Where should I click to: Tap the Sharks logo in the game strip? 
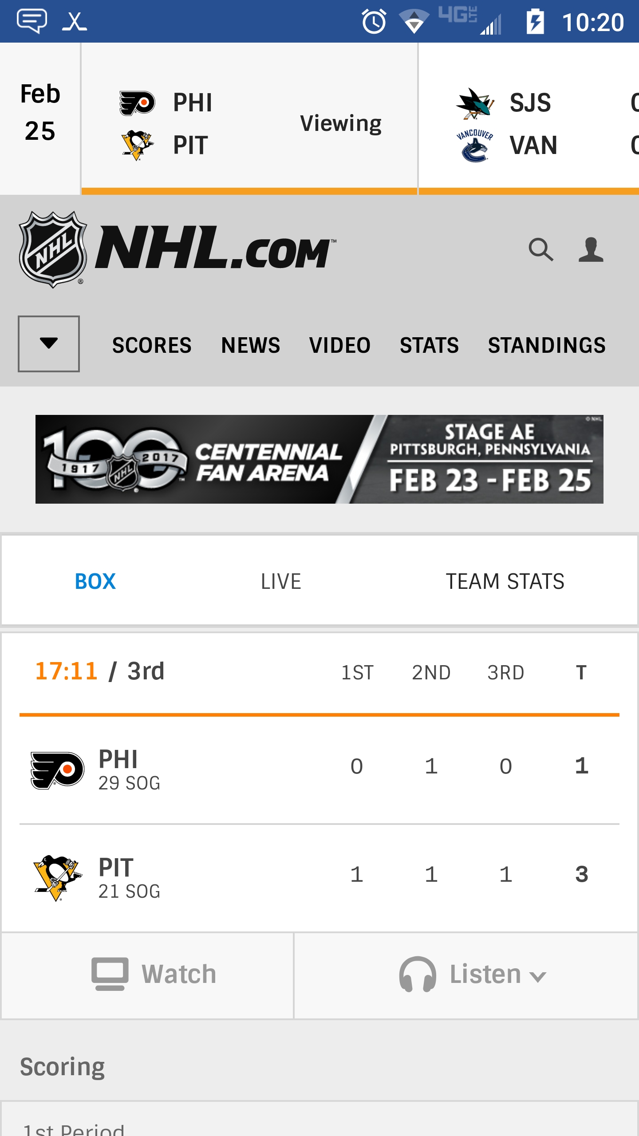point(475,103)
